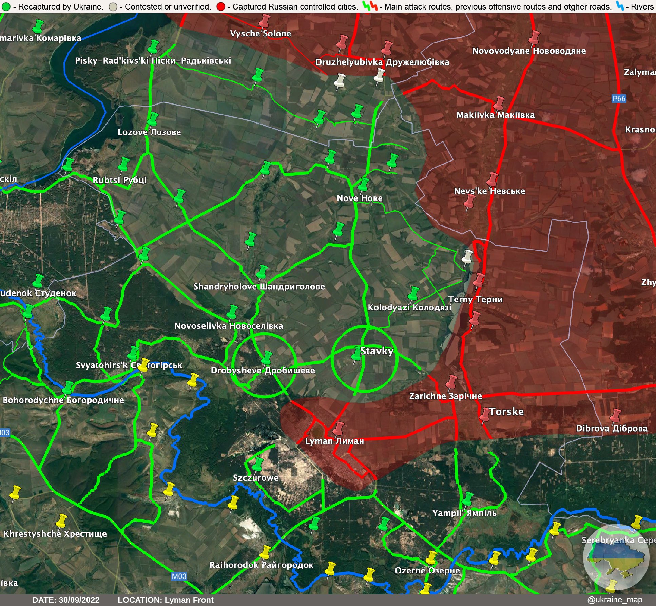Click the red pin at Torske

[x=485, y=415]
